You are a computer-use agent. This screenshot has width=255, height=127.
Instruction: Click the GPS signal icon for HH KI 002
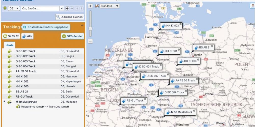[10, 82]
